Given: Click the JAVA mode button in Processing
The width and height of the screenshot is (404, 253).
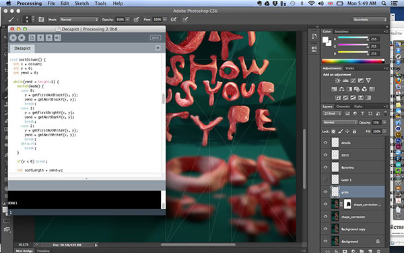Looking at the screenshot, I should pos(156,38).
